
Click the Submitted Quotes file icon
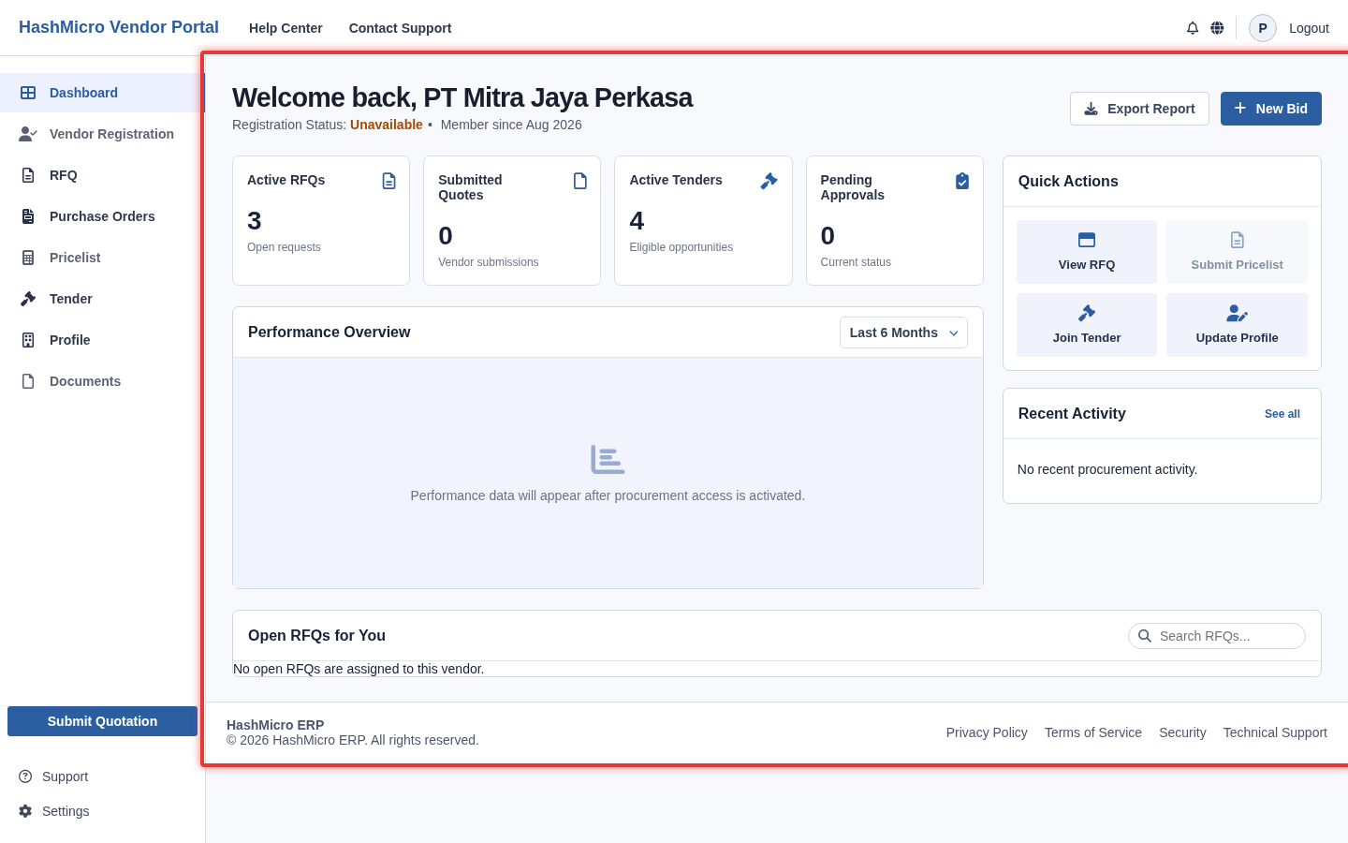[580, 181]
